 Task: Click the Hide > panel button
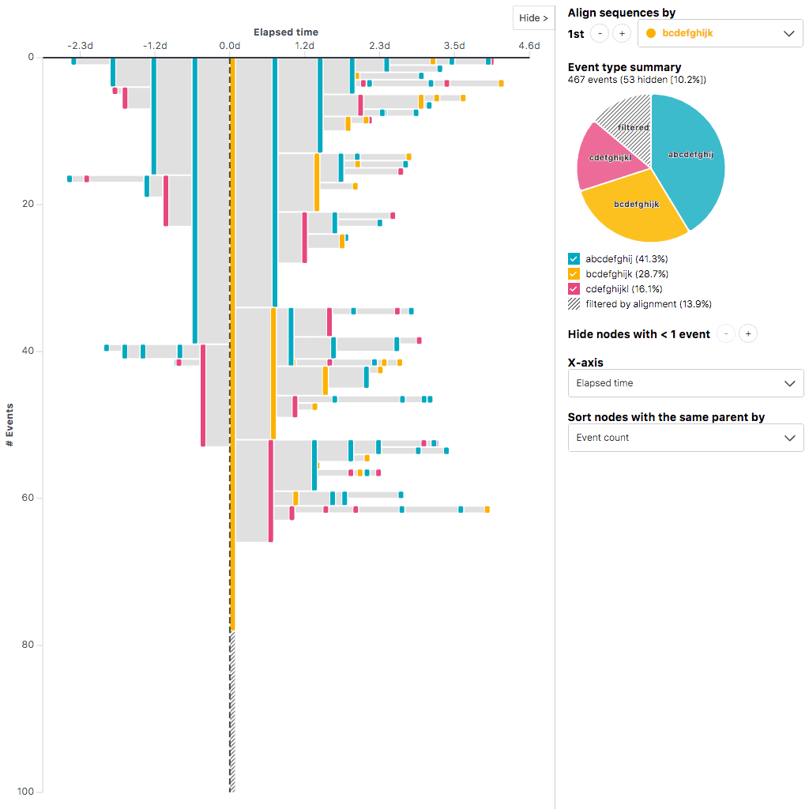(x=533, y=18)
